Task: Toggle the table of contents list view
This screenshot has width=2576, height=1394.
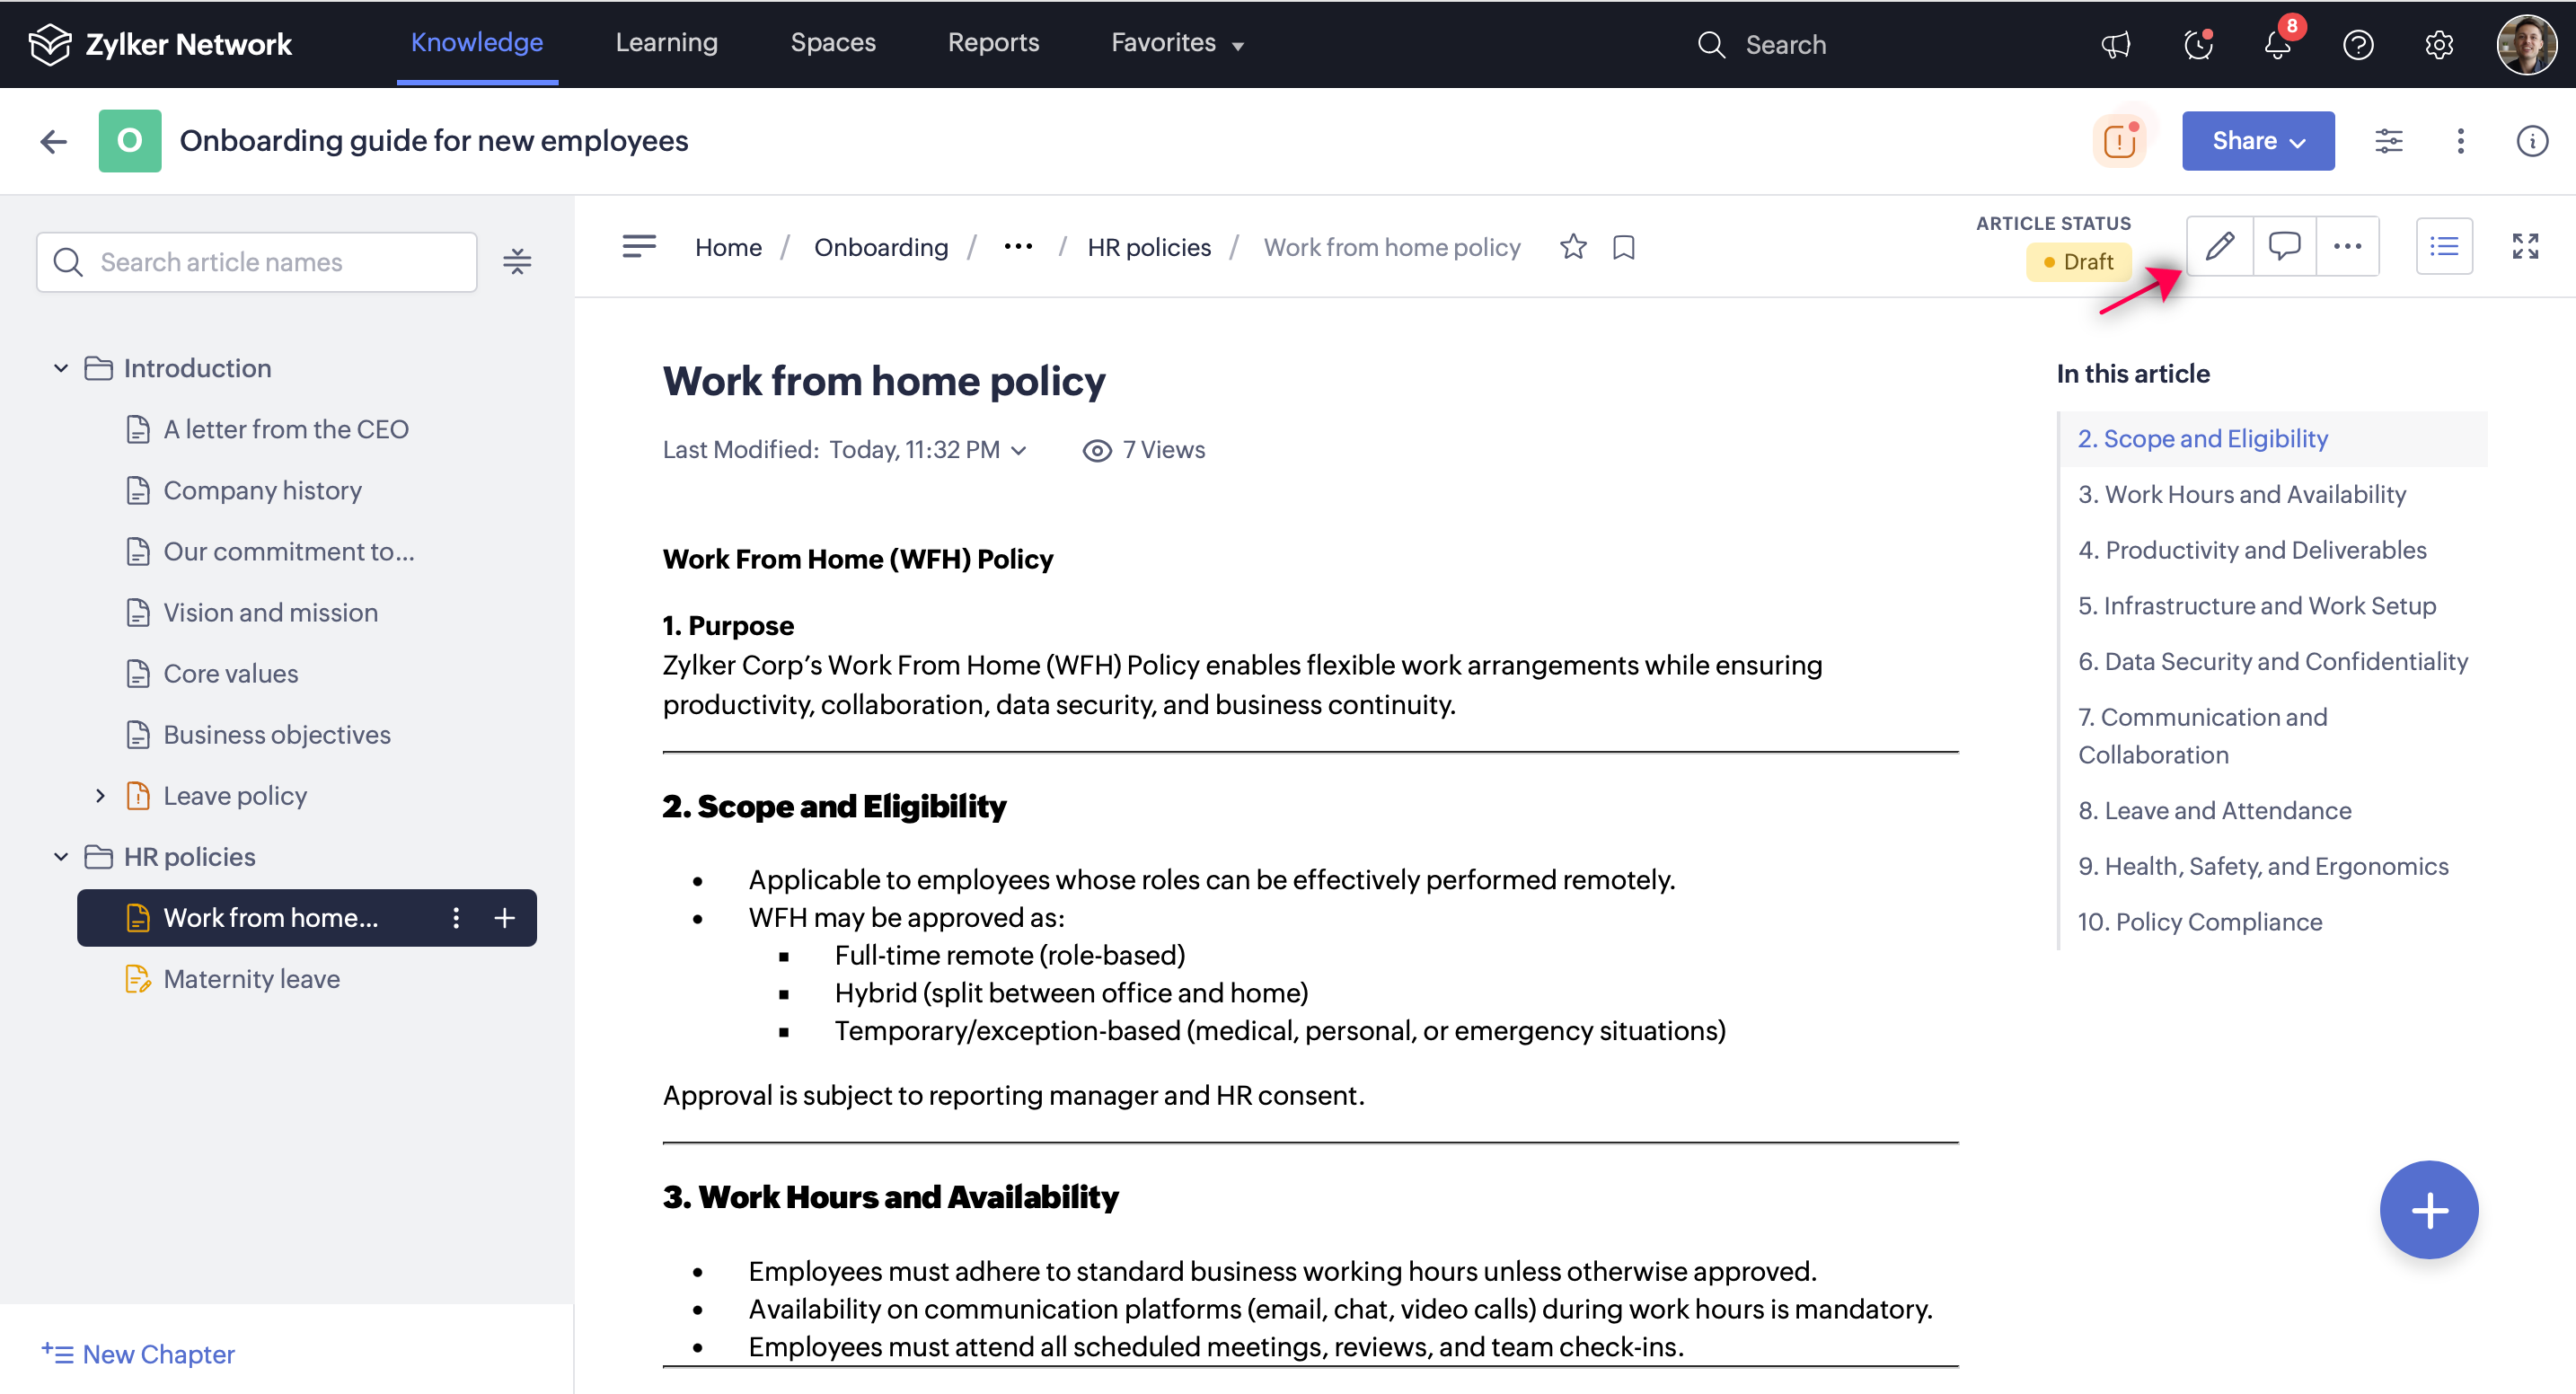Action: (2443, 246)
